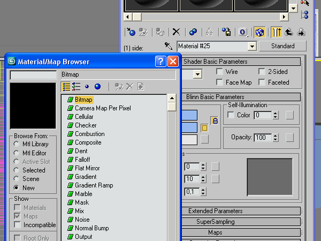321x241 pixels.
Task: Select Scene radio button
Action: point(16,179)
